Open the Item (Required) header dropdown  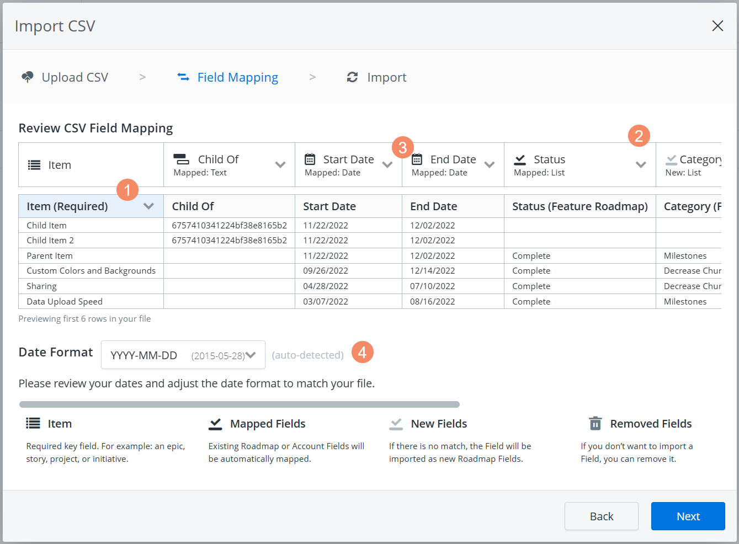[148, 206]
